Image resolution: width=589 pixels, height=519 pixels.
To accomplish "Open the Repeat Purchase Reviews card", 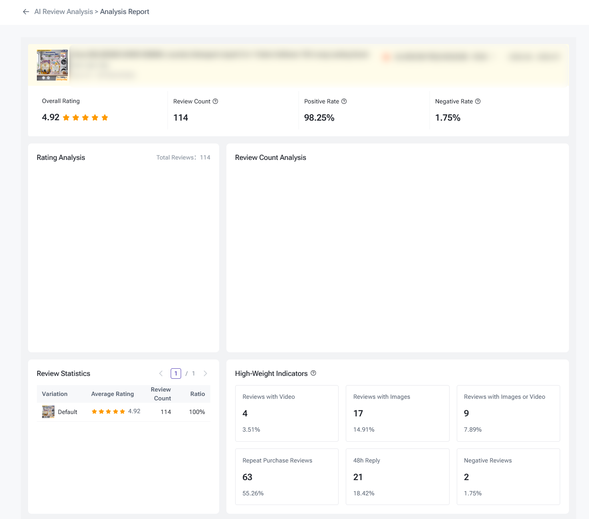I will pos(287,477).
